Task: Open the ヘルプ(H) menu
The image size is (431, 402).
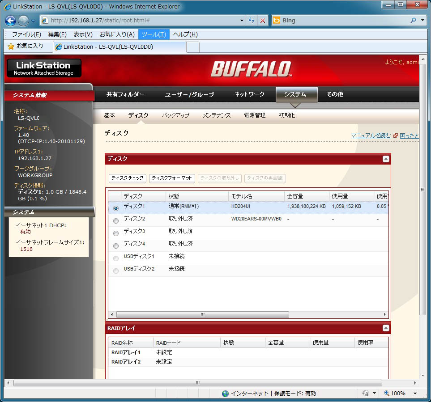Action: click(185, 34)
